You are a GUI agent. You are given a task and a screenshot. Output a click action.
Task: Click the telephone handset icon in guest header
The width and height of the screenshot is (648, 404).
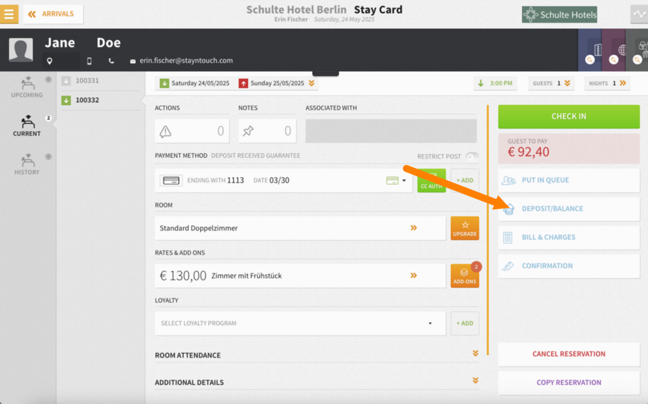pyautogui.click(x=111, y=61)
